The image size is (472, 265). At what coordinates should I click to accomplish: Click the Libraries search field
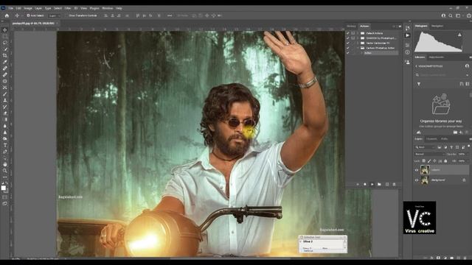[442, 75]
